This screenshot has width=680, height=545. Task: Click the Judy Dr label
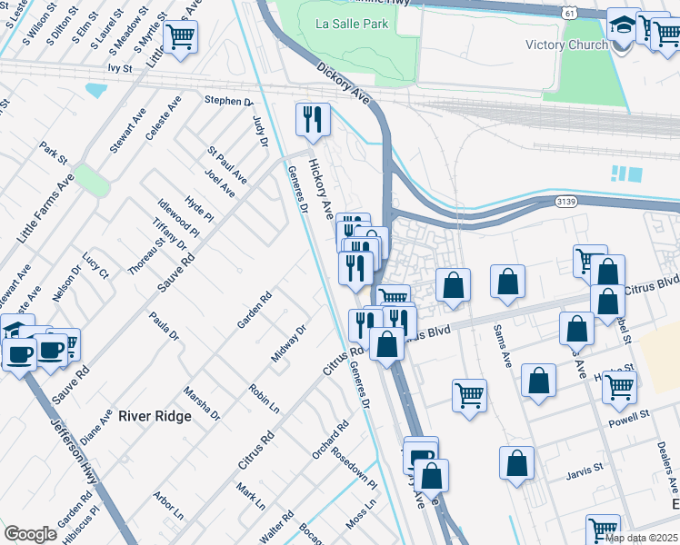(x=260, y=131)
